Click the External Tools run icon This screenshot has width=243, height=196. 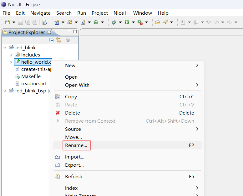140,22
